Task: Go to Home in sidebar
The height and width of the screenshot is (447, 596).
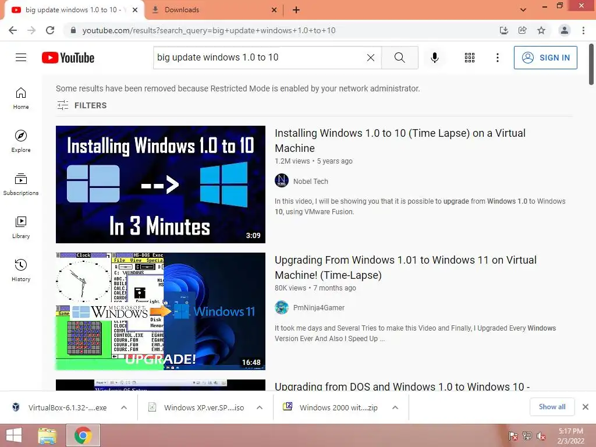Action: coord(21,98)
